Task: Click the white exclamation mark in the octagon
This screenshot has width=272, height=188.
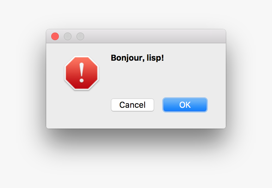Action: pyautogui.click(x=82, y=72)
